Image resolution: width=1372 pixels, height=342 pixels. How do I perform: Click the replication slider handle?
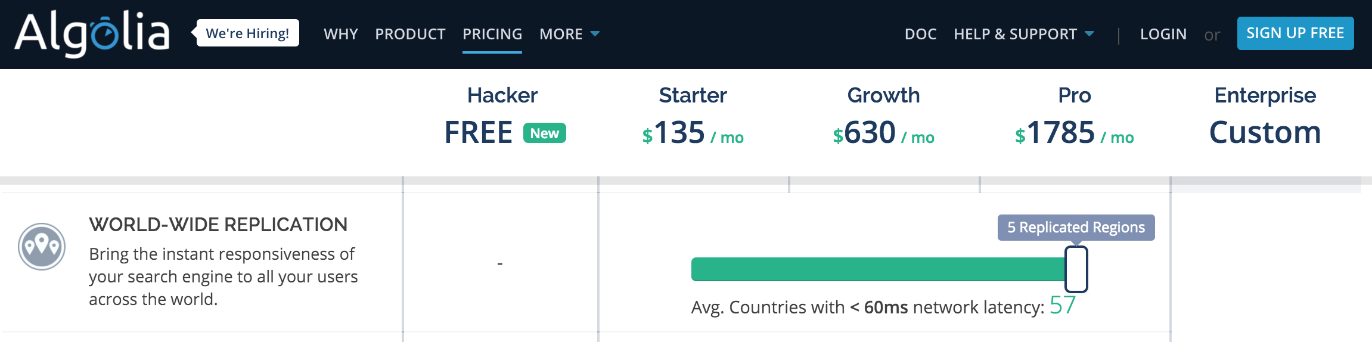pyautogui.click(x=1076, y=269)
